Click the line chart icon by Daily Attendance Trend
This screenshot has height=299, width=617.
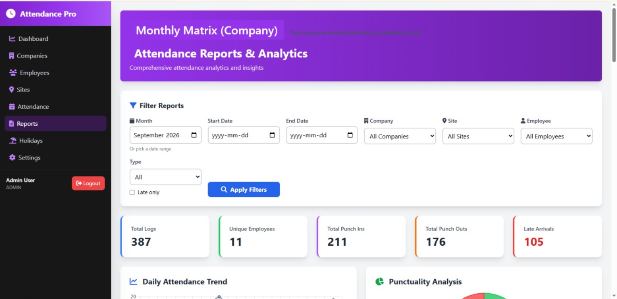point(133,281)
